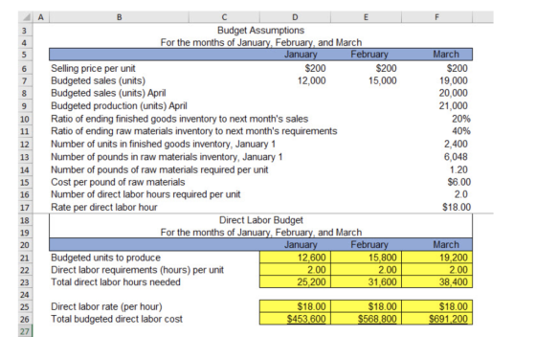Image resolution: width=536 pixels, height=359 pixels.
Task: Click 'Selling price per unit' label
Action: pos(93,68)
